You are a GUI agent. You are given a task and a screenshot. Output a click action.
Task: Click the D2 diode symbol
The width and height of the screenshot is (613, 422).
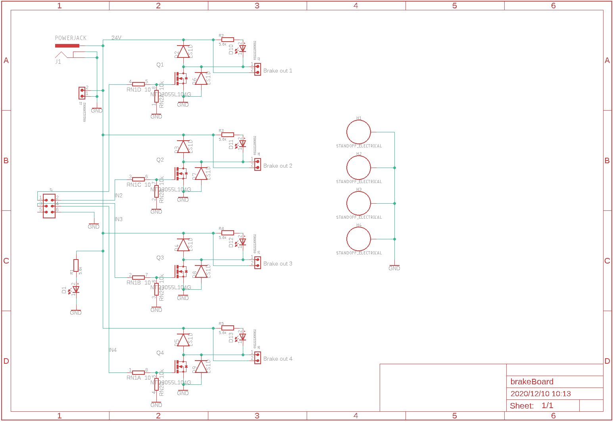183,52
